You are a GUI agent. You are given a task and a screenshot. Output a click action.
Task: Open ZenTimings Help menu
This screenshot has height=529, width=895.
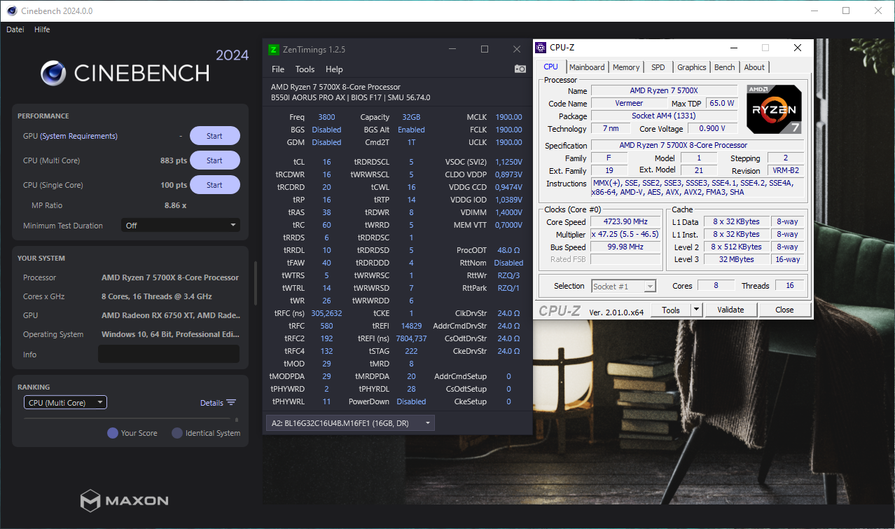[334, 69]
